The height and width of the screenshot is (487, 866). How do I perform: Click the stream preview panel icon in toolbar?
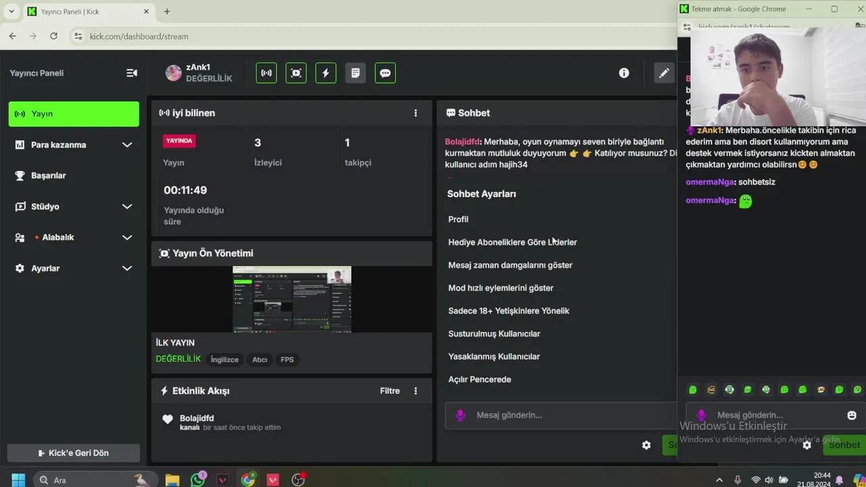tap(296, 73)
